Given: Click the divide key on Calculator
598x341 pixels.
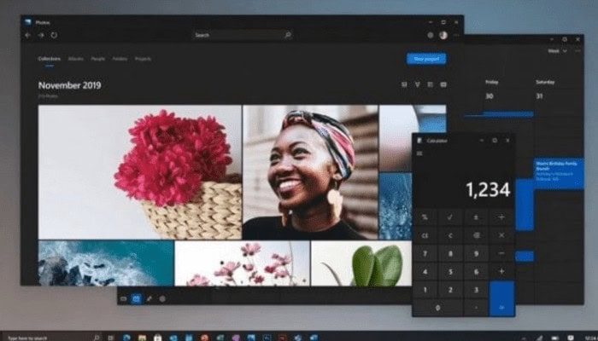Looking at the screenshot, I should [x=501, y=217].
